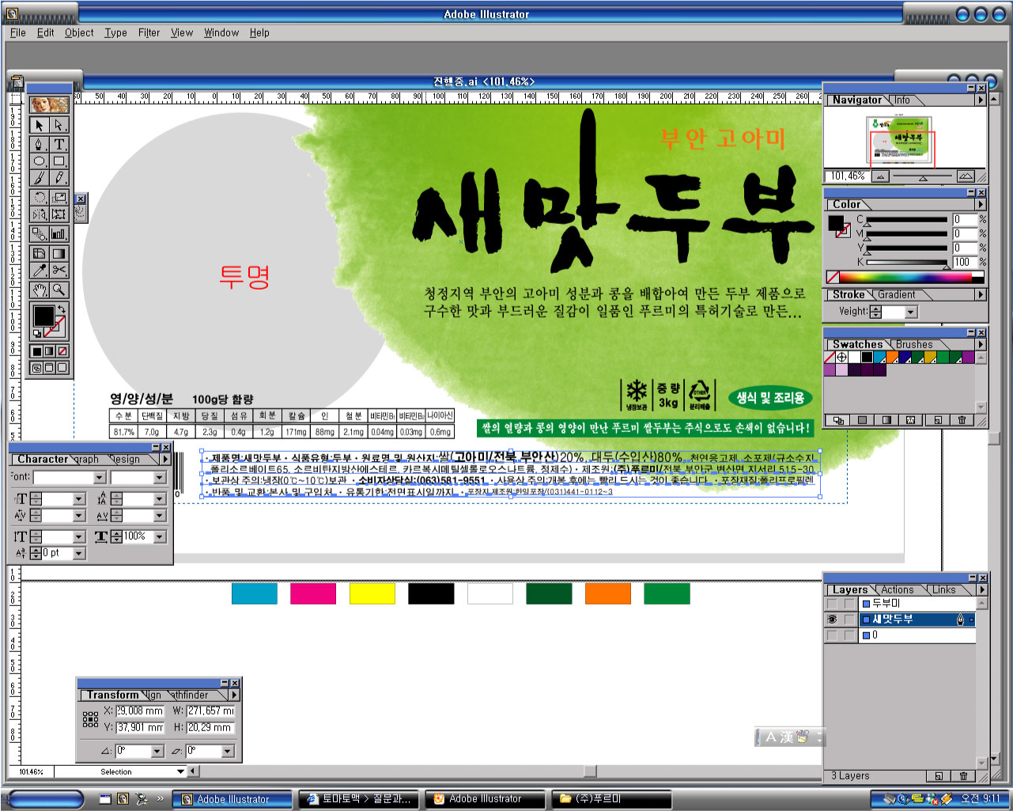Switch to the Brushes tab
The image size is (1013, 811).
pyautogui.click(x=914, y=344)
